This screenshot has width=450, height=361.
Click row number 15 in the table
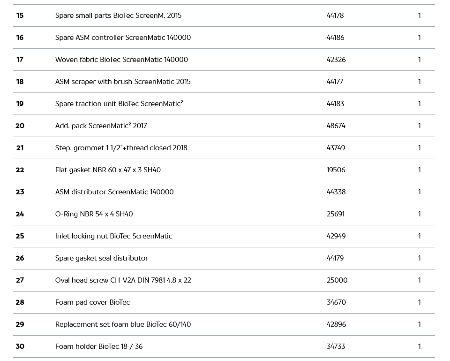tap(20, 15)
